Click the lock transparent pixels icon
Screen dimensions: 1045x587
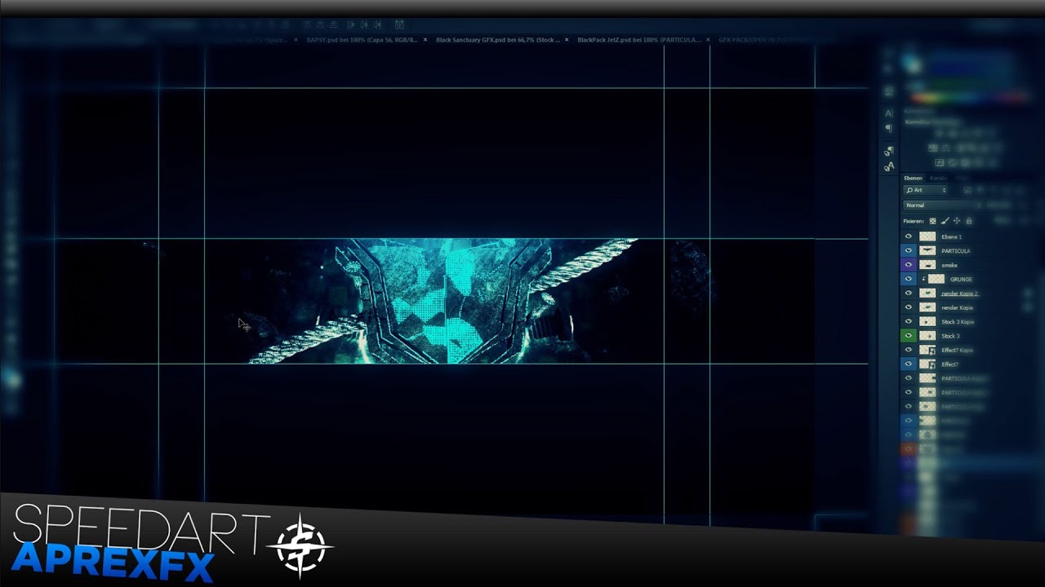(x=932, y=221)
